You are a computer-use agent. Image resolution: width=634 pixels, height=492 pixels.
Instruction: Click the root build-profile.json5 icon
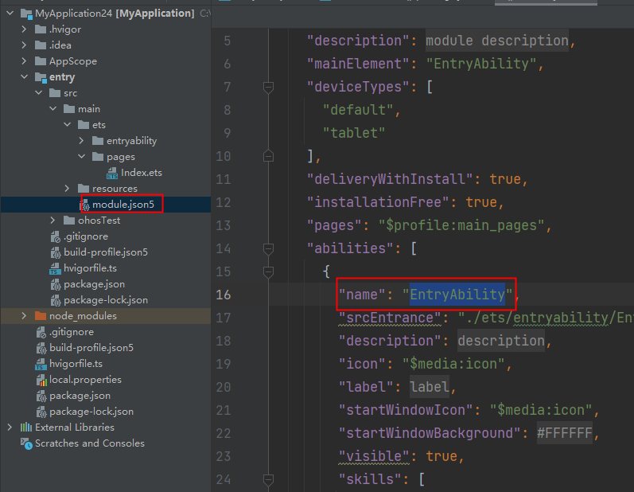41,348
